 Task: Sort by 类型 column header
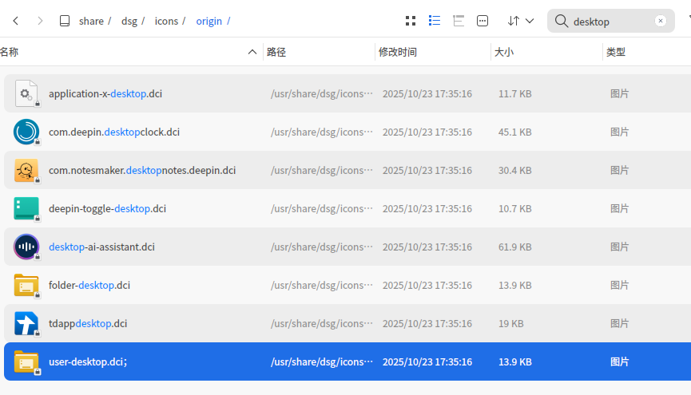(616, 52)
